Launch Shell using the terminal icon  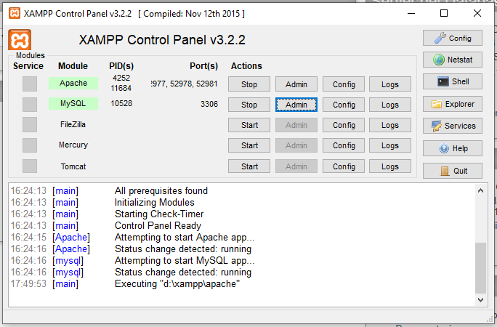coord(452,82)
